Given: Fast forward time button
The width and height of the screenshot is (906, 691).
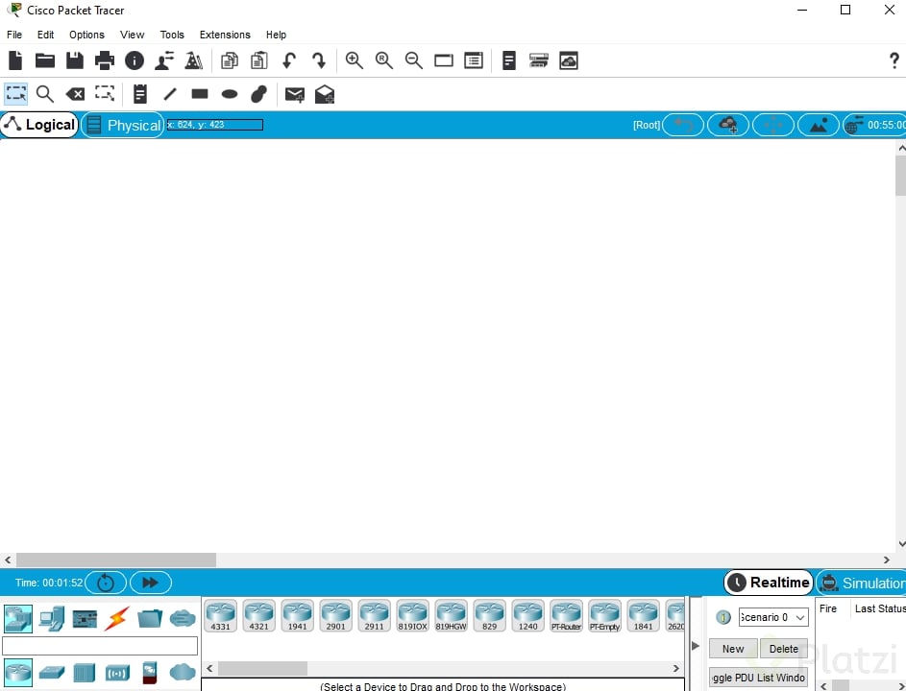Looking at the screenshot, I should click(151, 583).
